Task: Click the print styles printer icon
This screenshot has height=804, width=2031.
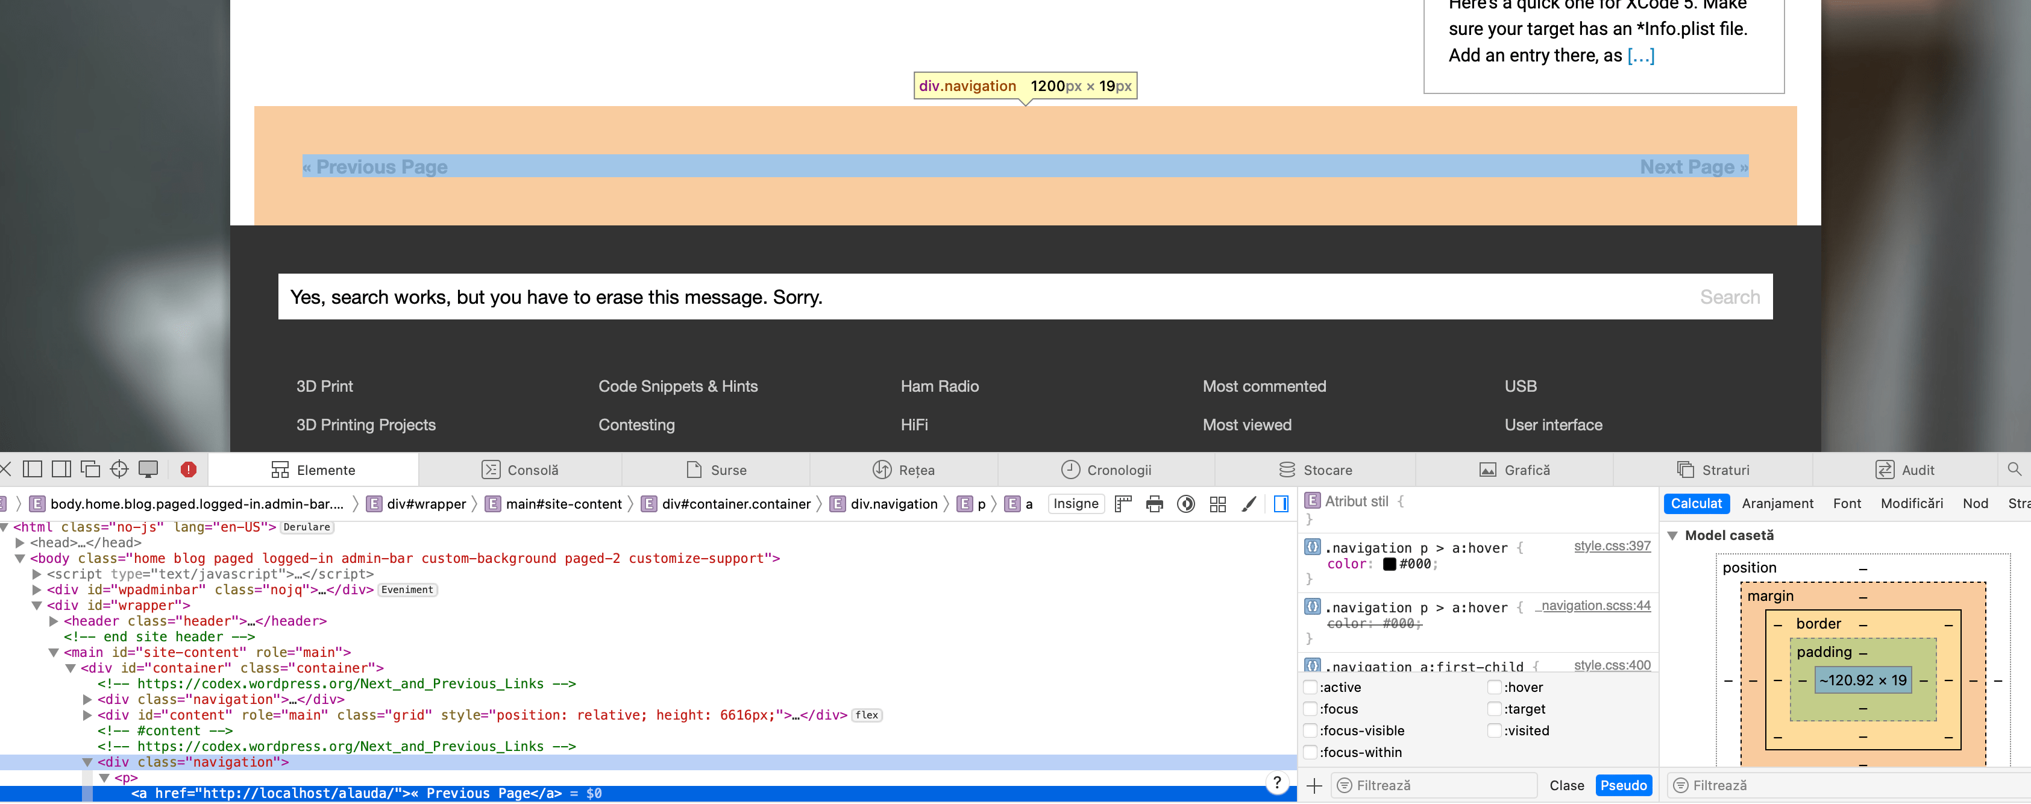Action: tap(1154, 504)
